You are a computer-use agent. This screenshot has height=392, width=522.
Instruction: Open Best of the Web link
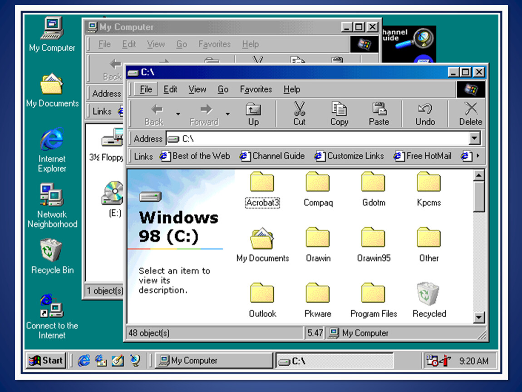point(195,156)
